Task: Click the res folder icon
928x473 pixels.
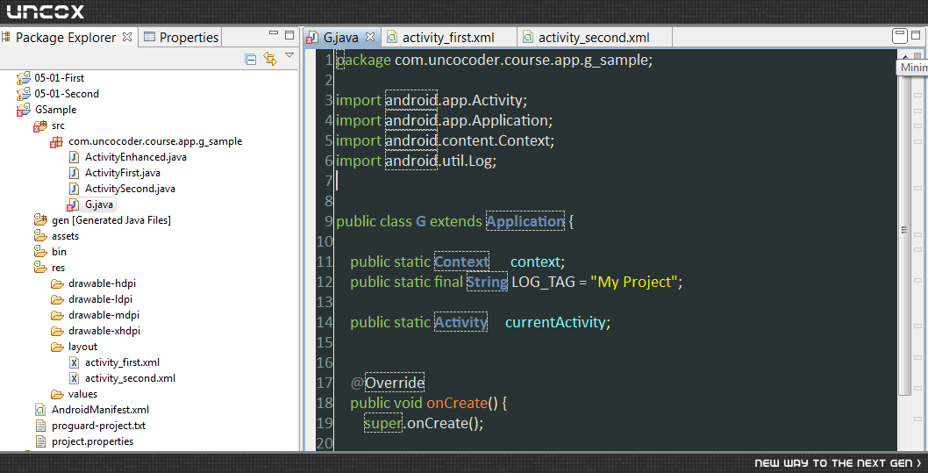Action: [40, 268]
